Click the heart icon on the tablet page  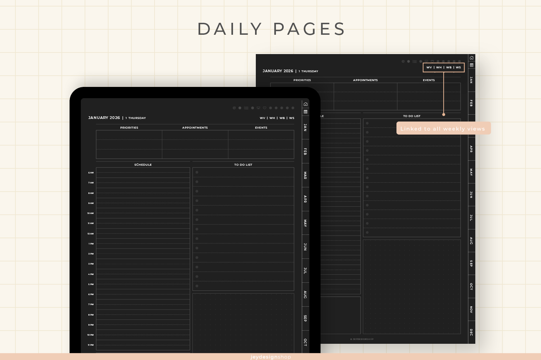tap(265, 108)
